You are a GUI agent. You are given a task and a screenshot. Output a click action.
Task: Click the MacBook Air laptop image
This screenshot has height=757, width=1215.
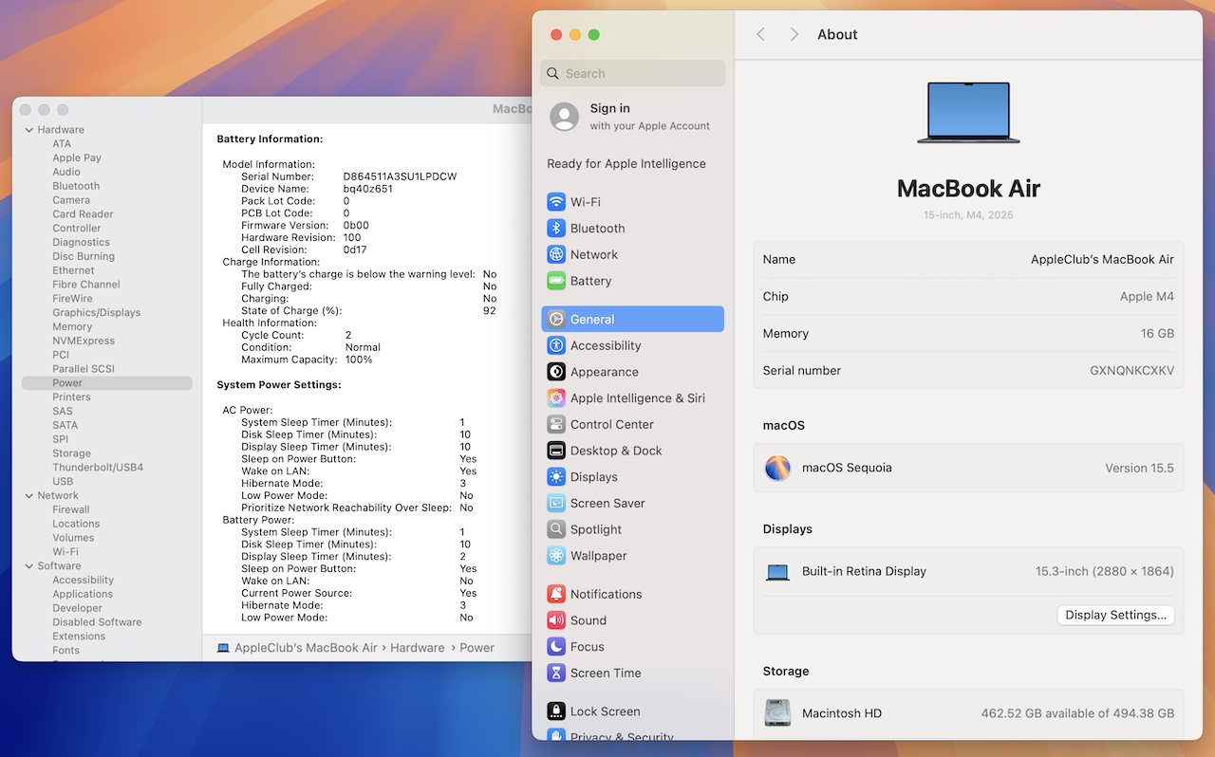pyautogui.click(x=968, y=113)
